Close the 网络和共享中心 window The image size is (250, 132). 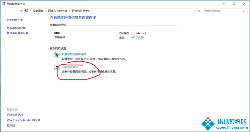pyautogui.click(x=244, y=4)
